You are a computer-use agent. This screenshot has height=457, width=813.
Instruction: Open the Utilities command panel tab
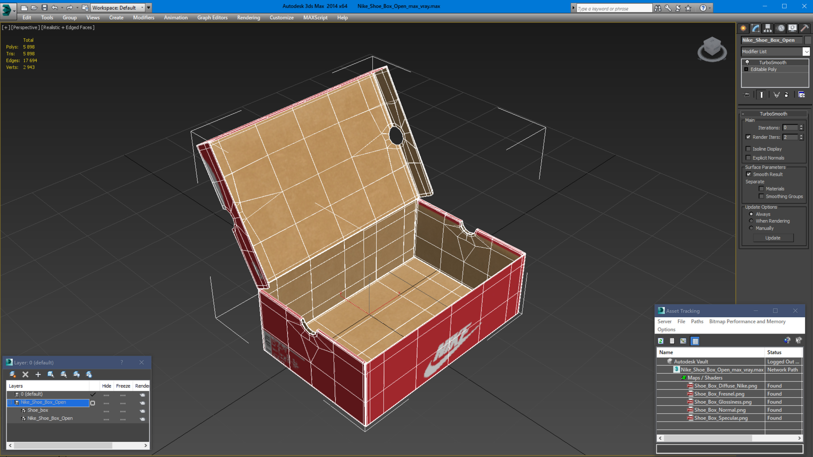[x=805, y=29]
